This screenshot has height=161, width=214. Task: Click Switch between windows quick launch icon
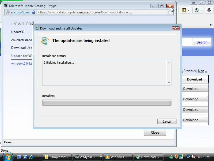pos(25,157)
